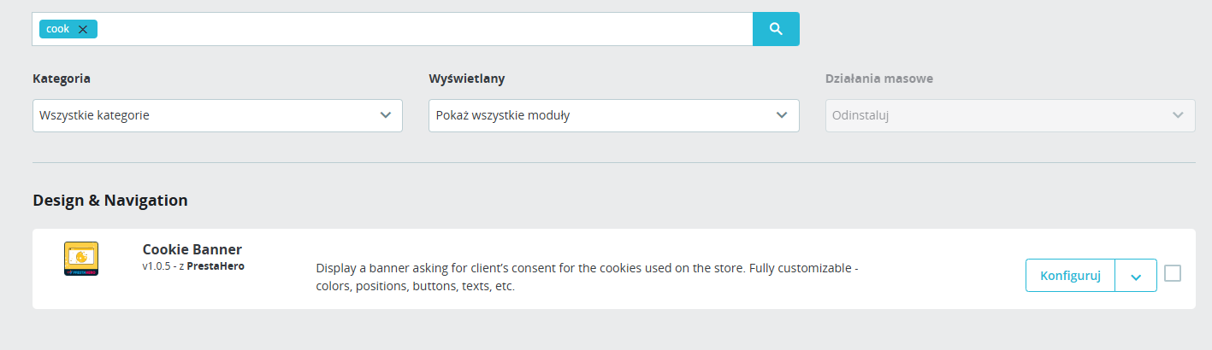Select the Cookie Banner module title
1212x350 pixels.
[x=192, y=249]
